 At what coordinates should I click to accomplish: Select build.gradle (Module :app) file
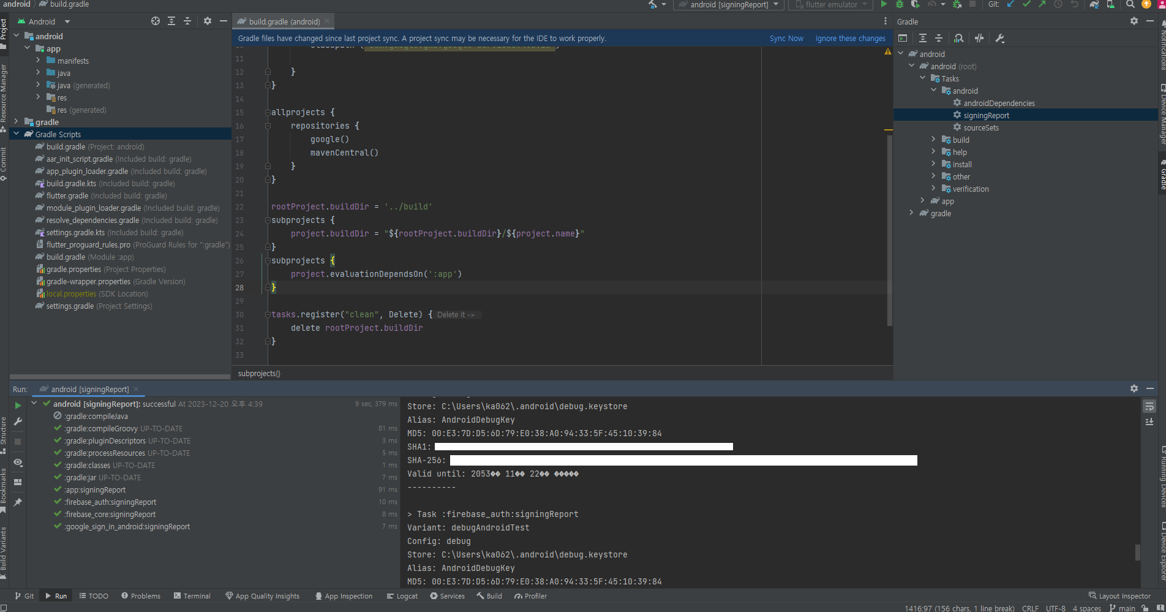pos(89,257)
